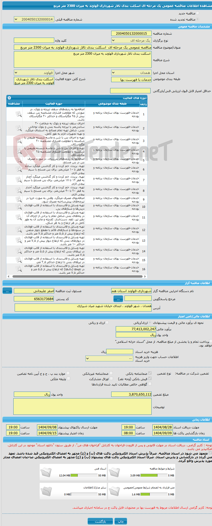Select ارزی و ریالی estimate radio option
The image size is (212, 526).
107,322
